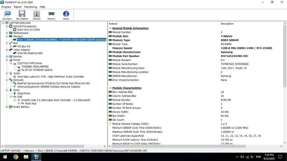287x161 pixels.
Task: Click the Drives node icon
Action: pos(11,60)
